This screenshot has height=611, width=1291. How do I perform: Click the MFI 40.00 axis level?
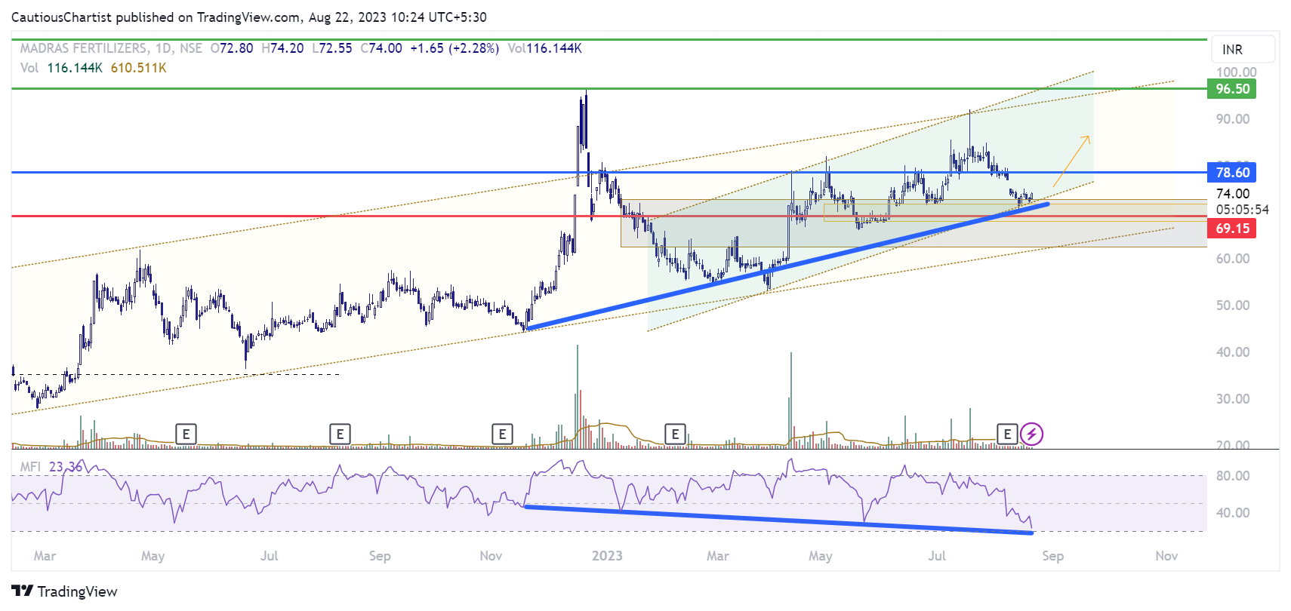point(1233,513)
